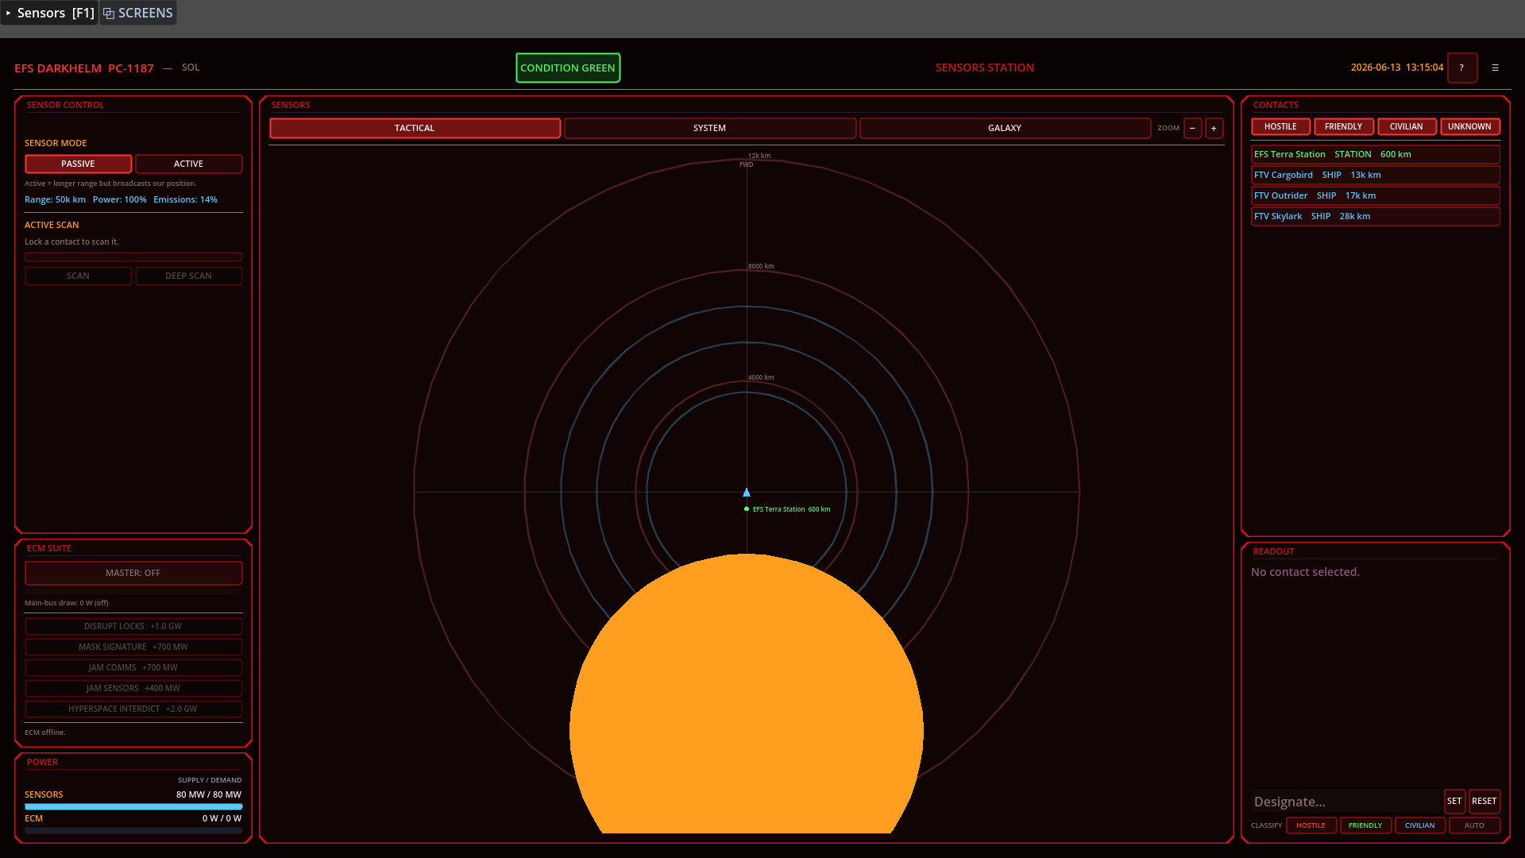Click the SENSORS power bar
Viewport: 1525px width, 858px height.
click(133, 806)
